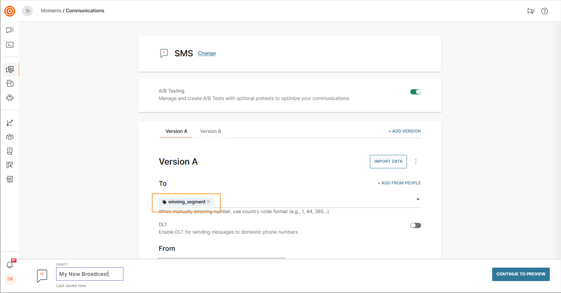Switch to the Version B tab
The width and height of the screenshot is (561, 293).
[x=211, y=131]
